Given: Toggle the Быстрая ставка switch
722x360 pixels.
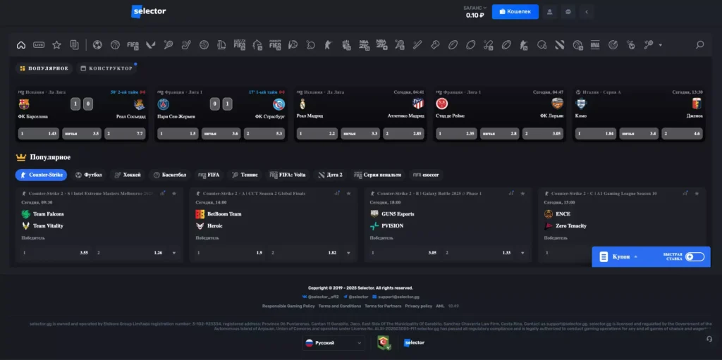Looking at the screenshot, I should click(694, 257).
